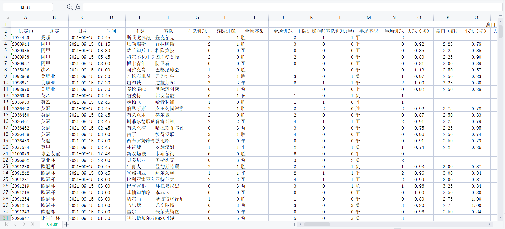The image size is (505, 229).
Task: Click the 英甲 league cell
Action: tap(54, 147)
